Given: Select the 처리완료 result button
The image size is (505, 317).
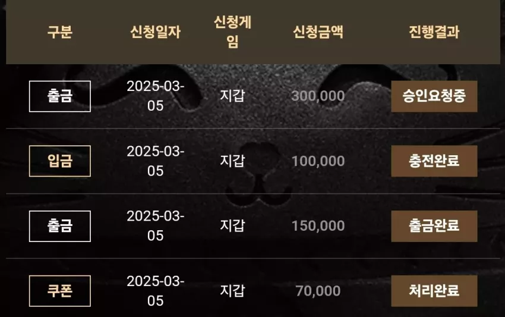Looking at the screenshot, I should 434,291.
